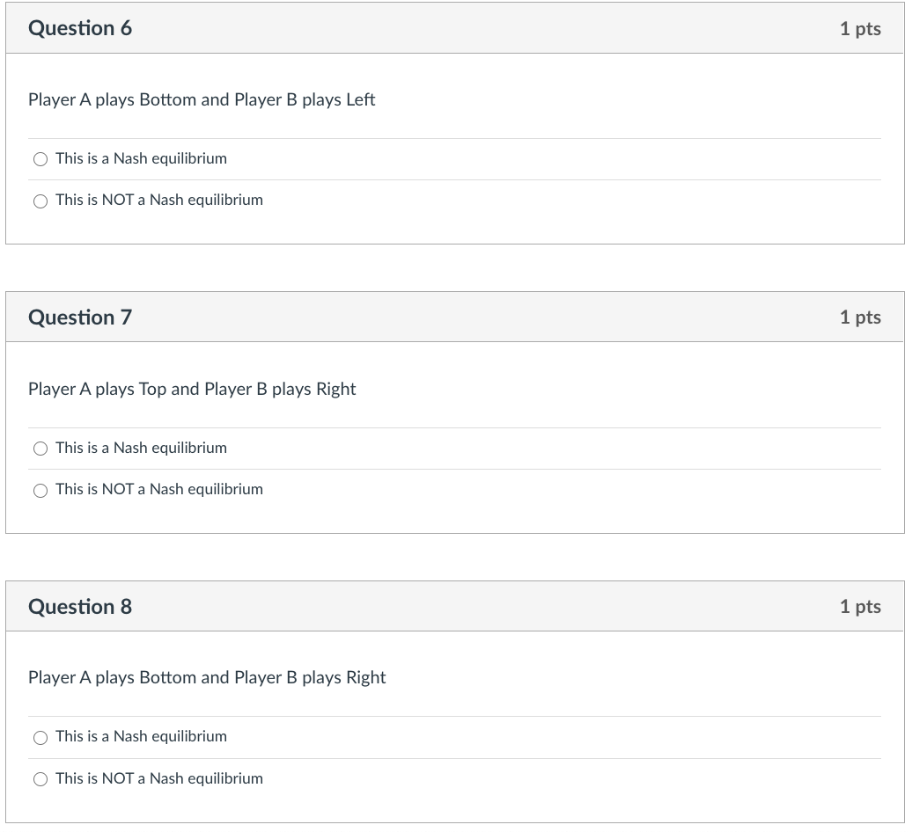The image size is (912, 832).
Task: Click the '1 pts' label for Question 7
Action: coord(861,317)
